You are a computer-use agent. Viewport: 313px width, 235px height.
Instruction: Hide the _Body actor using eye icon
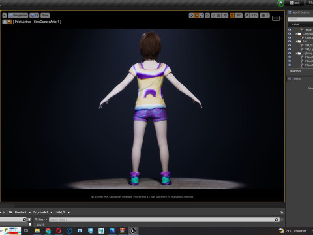click(x=290, y=29)
